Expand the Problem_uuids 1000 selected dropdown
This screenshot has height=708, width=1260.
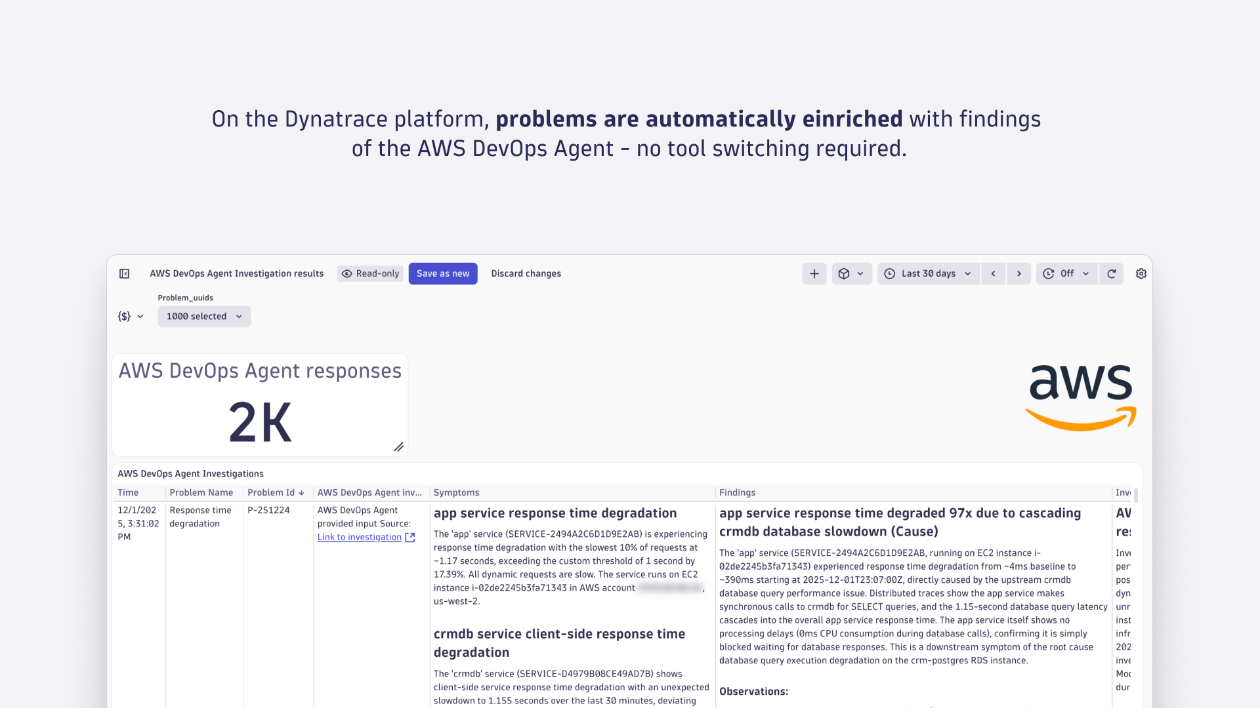pos(204,316)
